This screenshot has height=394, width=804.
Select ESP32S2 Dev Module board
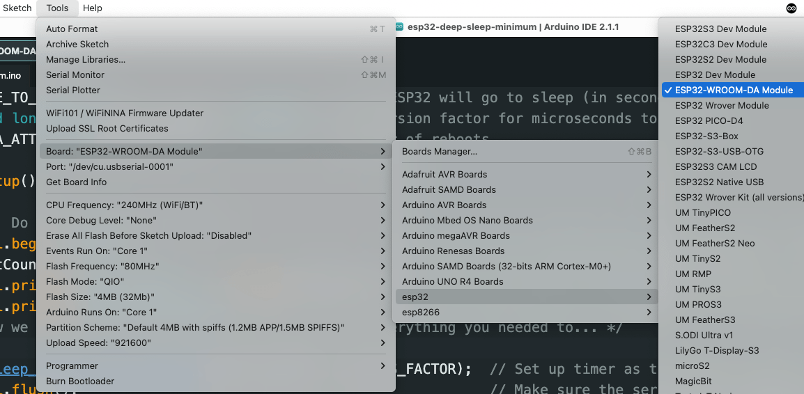[x=733, y=60]
